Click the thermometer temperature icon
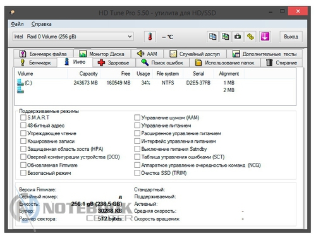 [x=150, y=37]
